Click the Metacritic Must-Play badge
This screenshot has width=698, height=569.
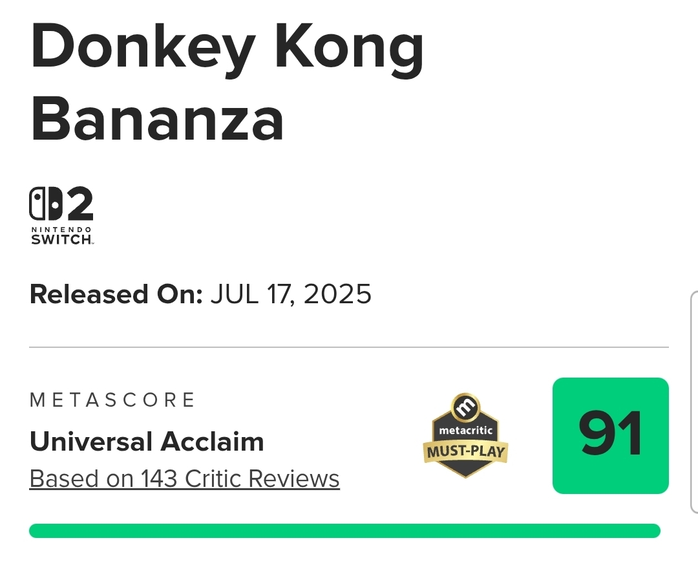pos(465,435)
